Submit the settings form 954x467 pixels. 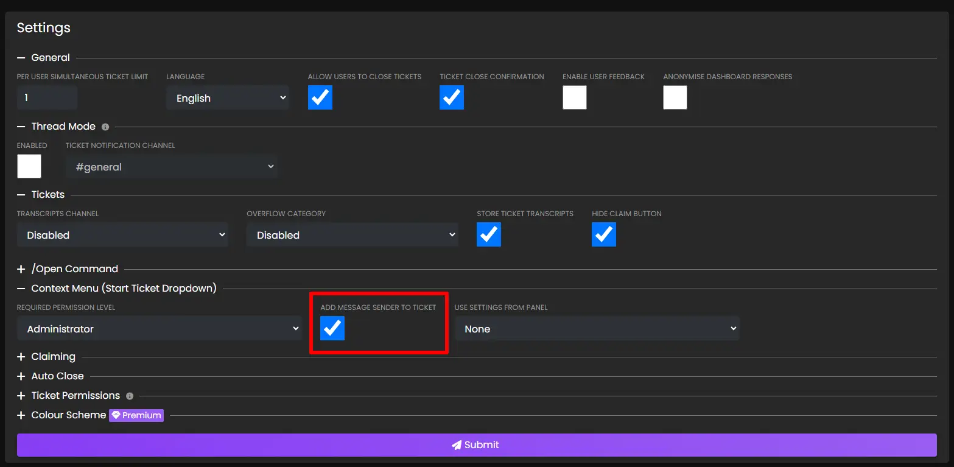[x=476, y=444]
